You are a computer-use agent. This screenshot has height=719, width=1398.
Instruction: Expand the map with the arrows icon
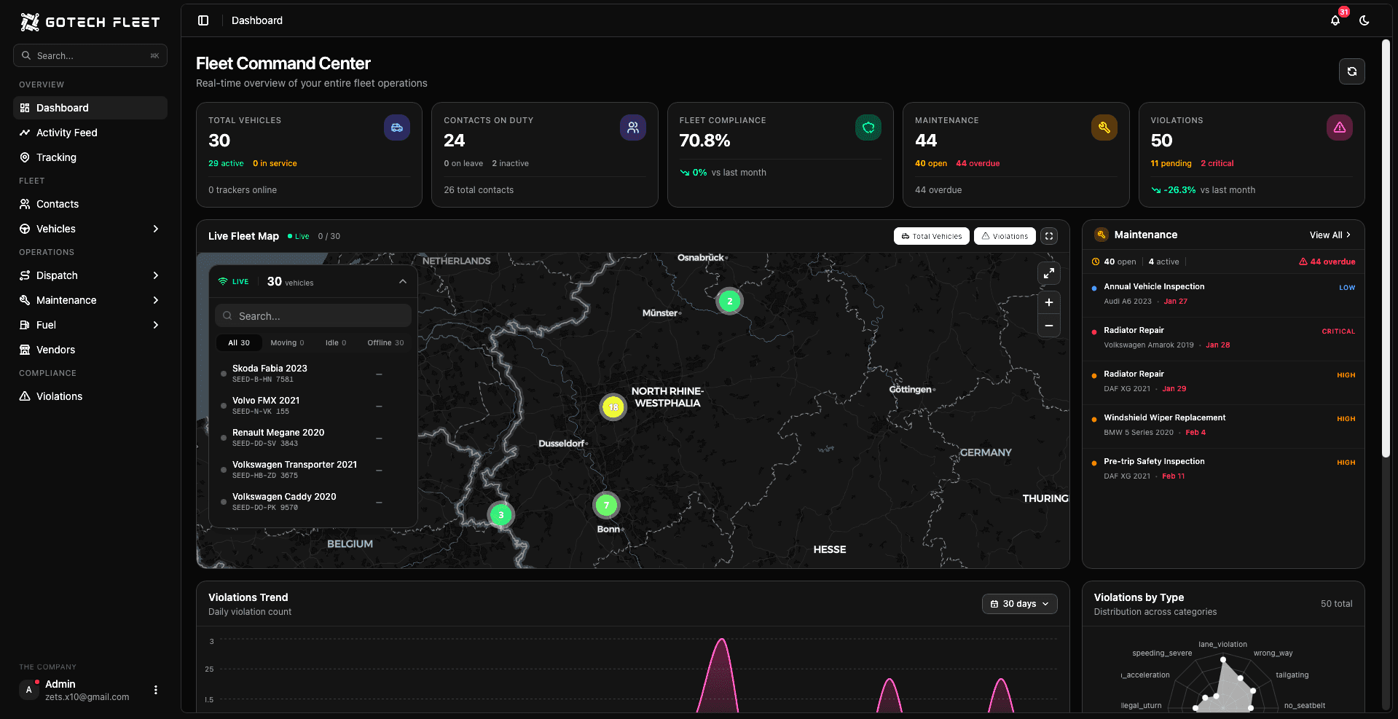pyautogui.click(x=1048, y=273)
